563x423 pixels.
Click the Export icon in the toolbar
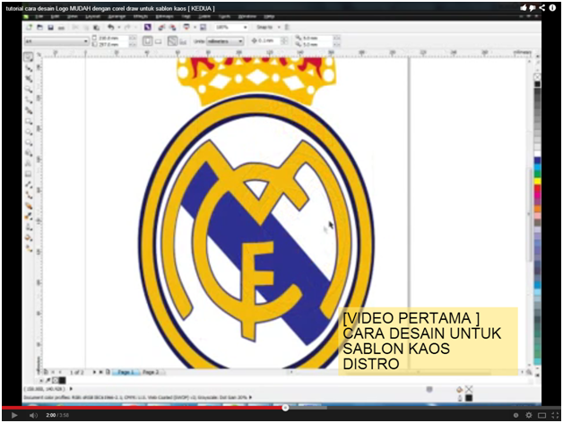(173, 27)
